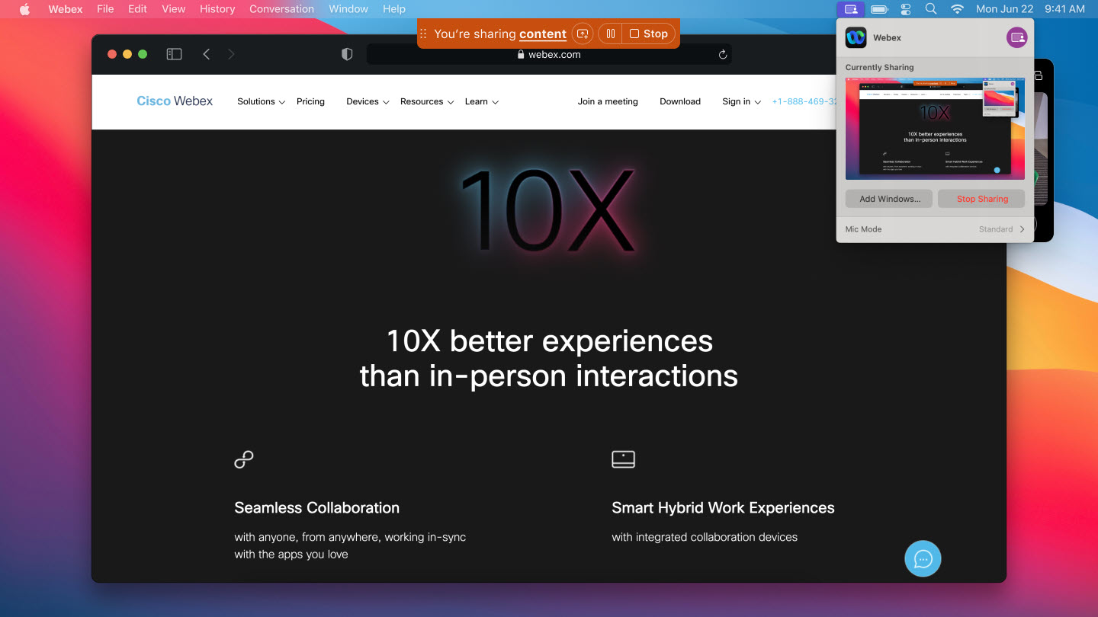
Task: Click the Seamless Collaboration link icon
Action: point(244,459)
